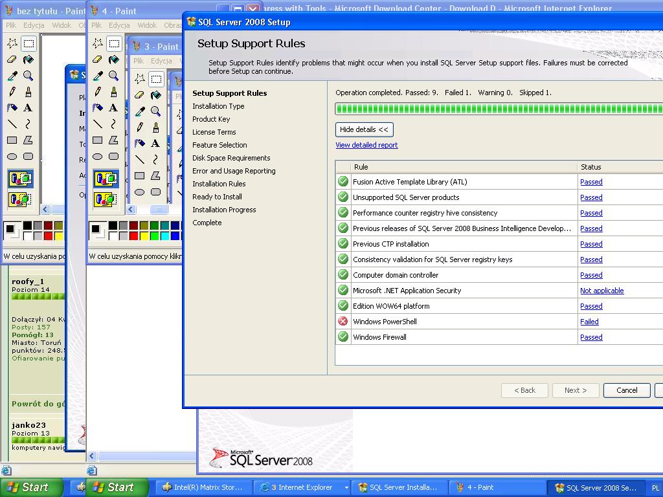Click the PL language indicator in the tray
Viewport: 663px width, 497px height.
[655, 488]
